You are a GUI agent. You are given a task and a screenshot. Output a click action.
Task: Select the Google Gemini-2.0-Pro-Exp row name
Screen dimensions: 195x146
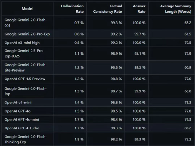point(27,34)
